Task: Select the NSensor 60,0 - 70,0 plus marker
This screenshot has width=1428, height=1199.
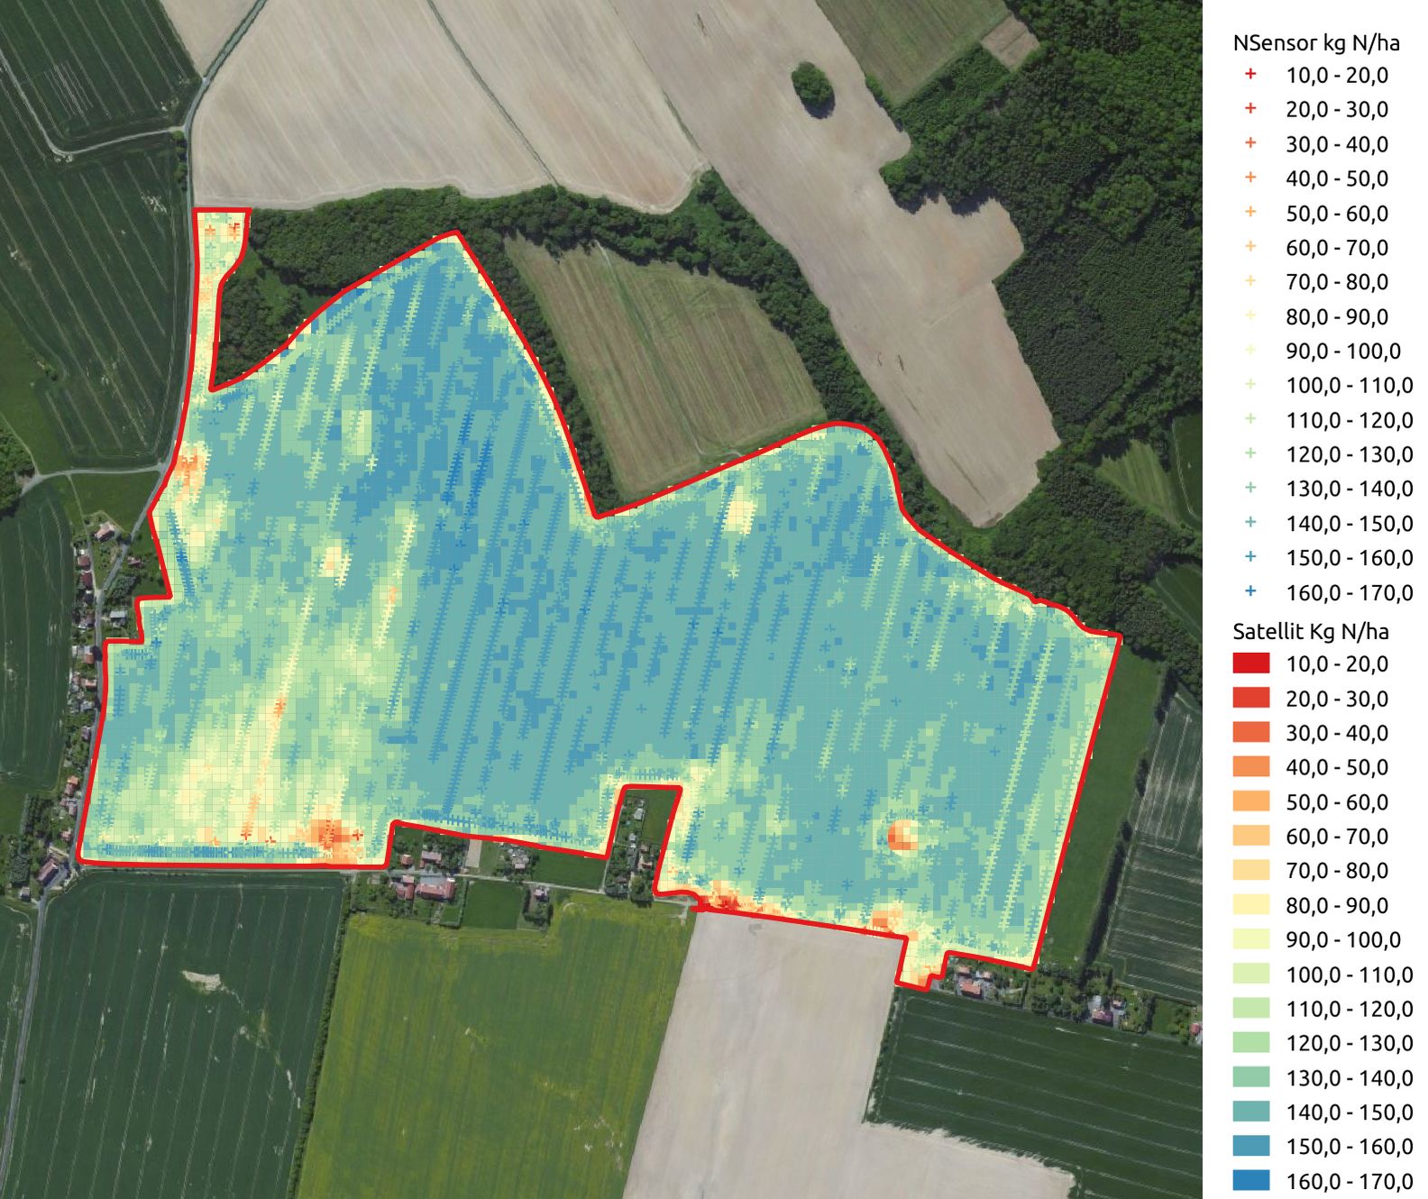Action: [1250, 247]
